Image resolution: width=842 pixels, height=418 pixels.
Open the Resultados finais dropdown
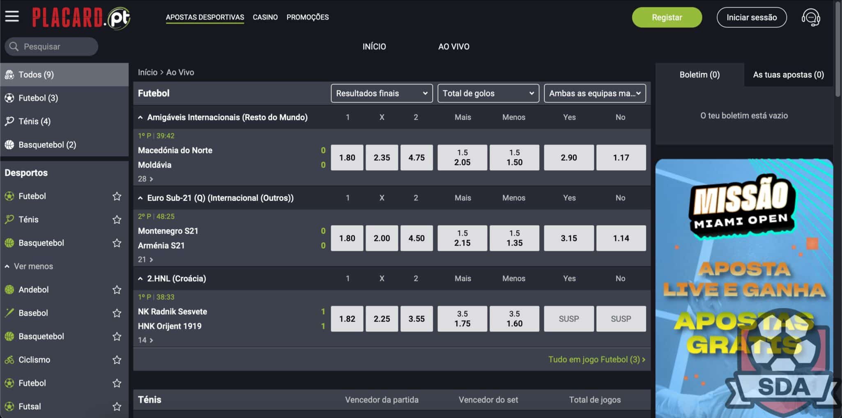[382, 93]
